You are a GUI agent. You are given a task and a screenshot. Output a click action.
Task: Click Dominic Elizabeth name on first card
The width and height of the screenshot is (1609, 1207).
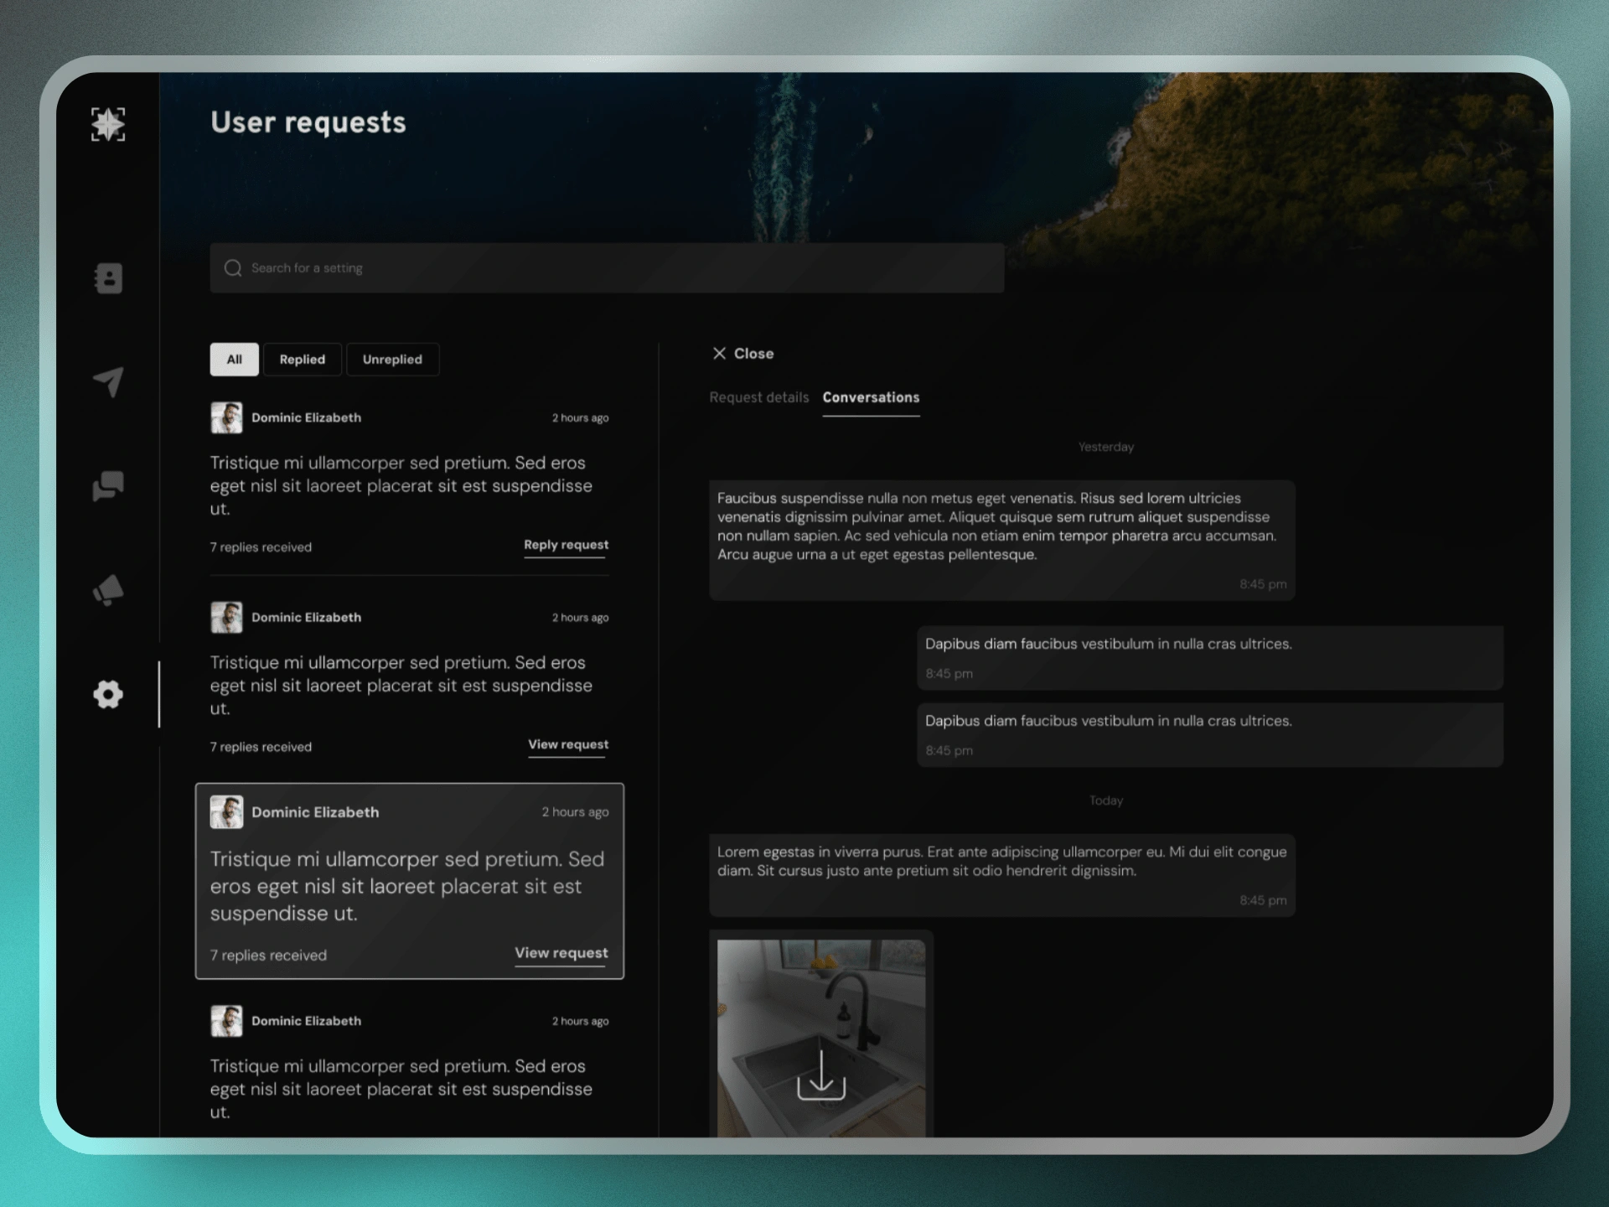point(307,417)
